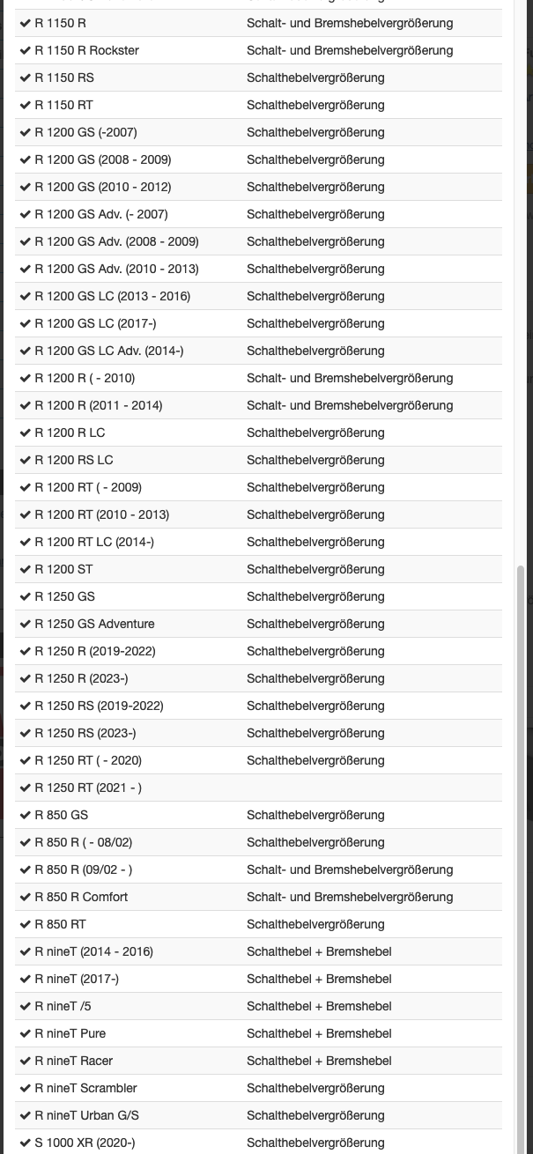Screen dimensions: 533x1154
Task: Click the checkmark beside R nineT Pure
Action: coord(26,1033)
